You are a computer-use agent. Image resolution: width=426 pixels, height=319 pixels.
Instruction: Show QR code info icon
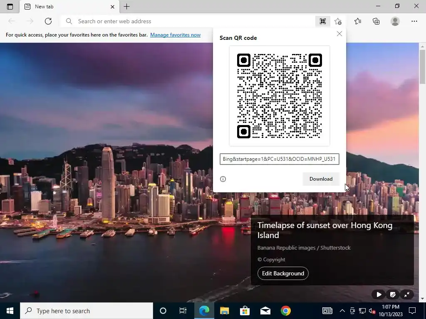click(223, 179)
